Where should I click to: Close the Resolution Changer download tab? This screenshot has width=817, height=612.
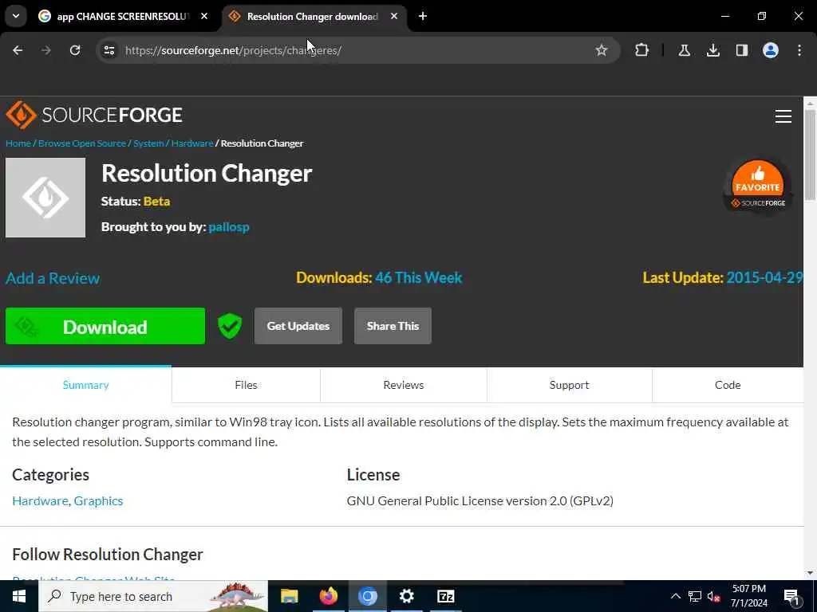click(394, 16)
